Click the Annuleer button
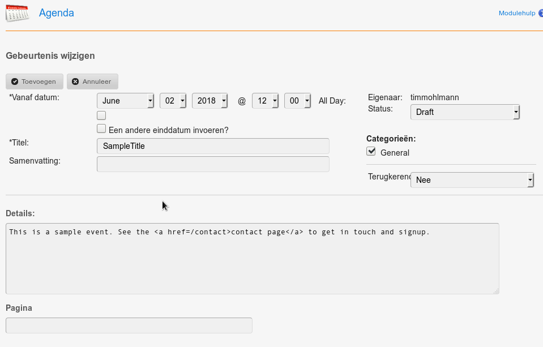This screenshot has height=347, width=543. click(x=92, y=82)
